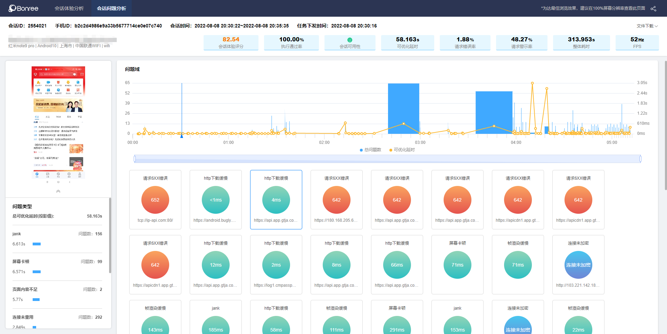This screenshot has height=334, width=667.
Task: Click the 请求错误率 1.88% metric card
Action: 465,42
